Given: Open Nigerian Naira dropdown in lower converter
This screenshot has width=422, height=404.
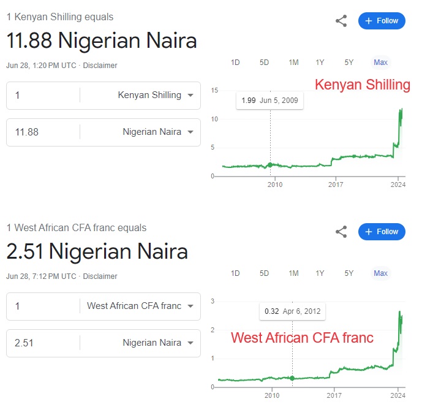Looking at the screenshot, I should pyautogui.click(x=158, y=343).
